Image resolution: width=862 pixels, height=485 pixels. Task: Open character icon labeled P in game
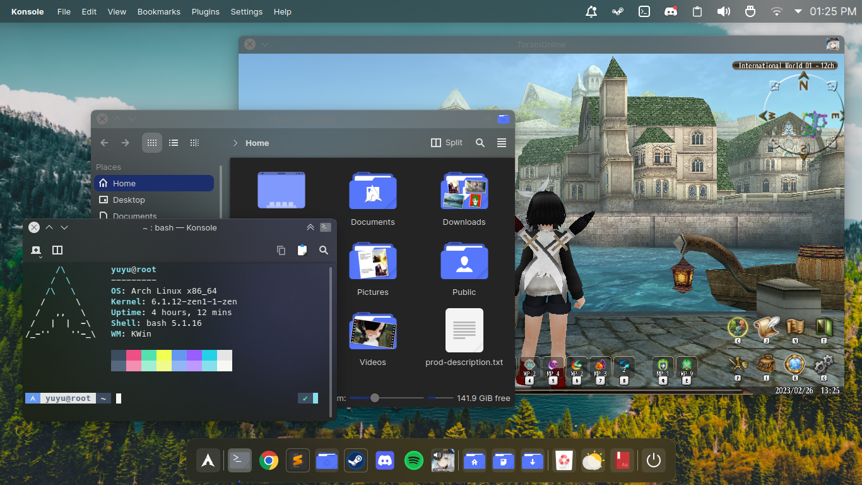738,366
